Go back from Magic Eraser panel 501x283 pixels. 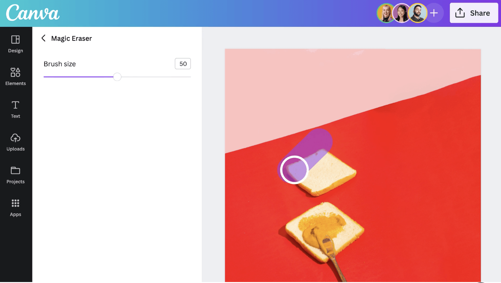(x=43, y=38)
